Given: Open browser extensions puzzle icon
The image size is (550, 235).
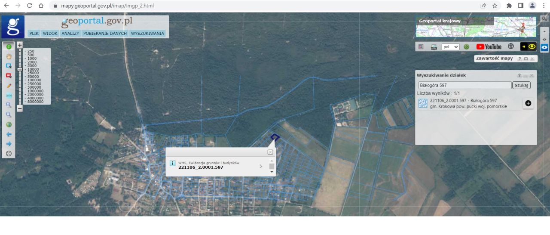Looking at the screenshot, I should (509, 6).
